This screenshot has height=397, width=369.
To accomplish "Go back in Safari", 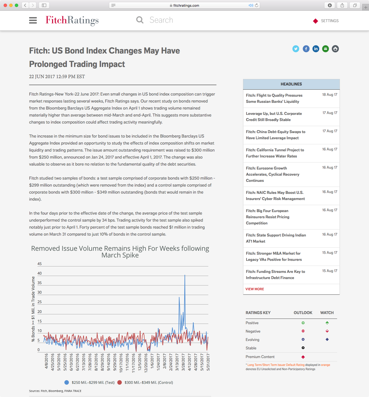I will tap(25, 5).
